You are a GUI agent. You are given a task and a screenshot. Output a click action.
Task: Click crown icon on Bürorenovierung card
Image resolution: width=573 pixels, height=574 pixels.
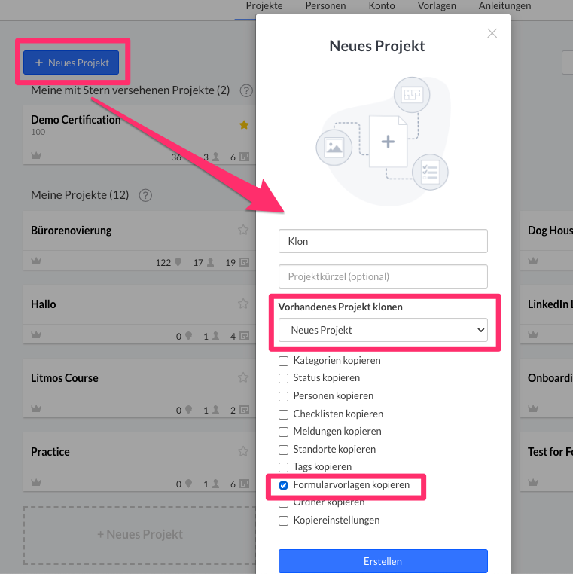point(35,262)
